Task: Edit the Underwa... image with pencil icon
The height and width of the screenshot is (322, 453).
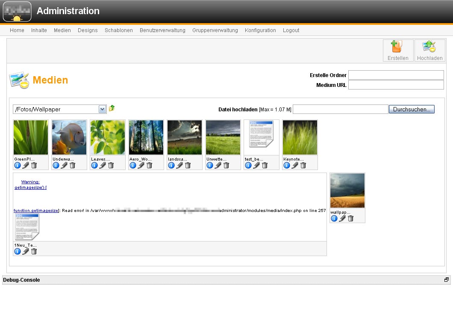Action: click(64, 165)
